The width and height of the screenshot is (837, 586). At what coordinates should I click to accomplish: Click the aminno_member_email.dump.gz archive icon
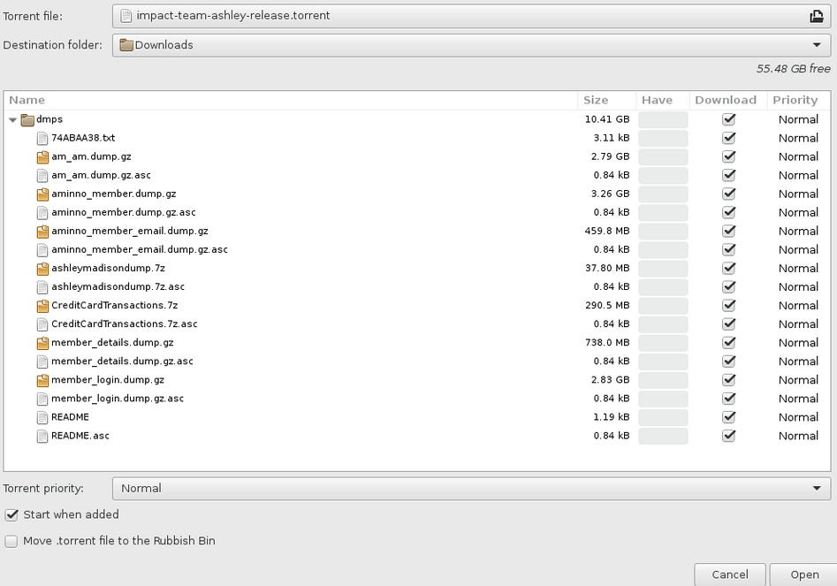42,232
